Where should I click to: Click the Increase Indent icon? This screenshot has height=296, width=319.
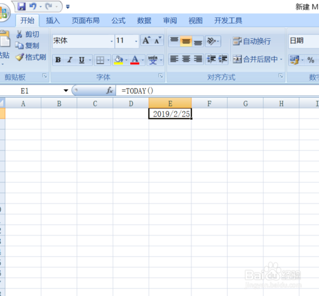[x=223, y=59]
